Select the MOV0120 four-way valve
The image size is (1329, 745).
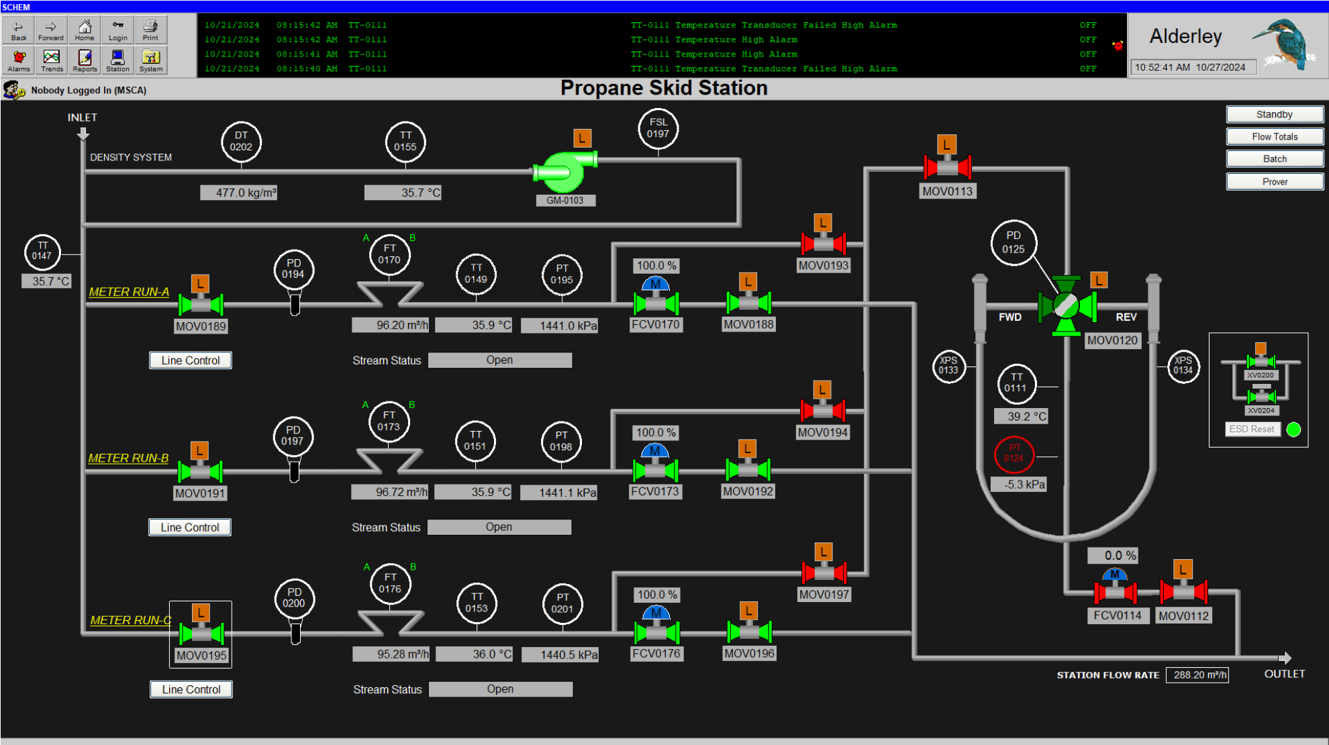click(1066, 306)
